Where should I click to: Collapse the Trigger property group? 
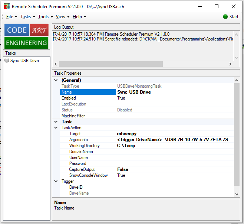[x=56, y=181]
